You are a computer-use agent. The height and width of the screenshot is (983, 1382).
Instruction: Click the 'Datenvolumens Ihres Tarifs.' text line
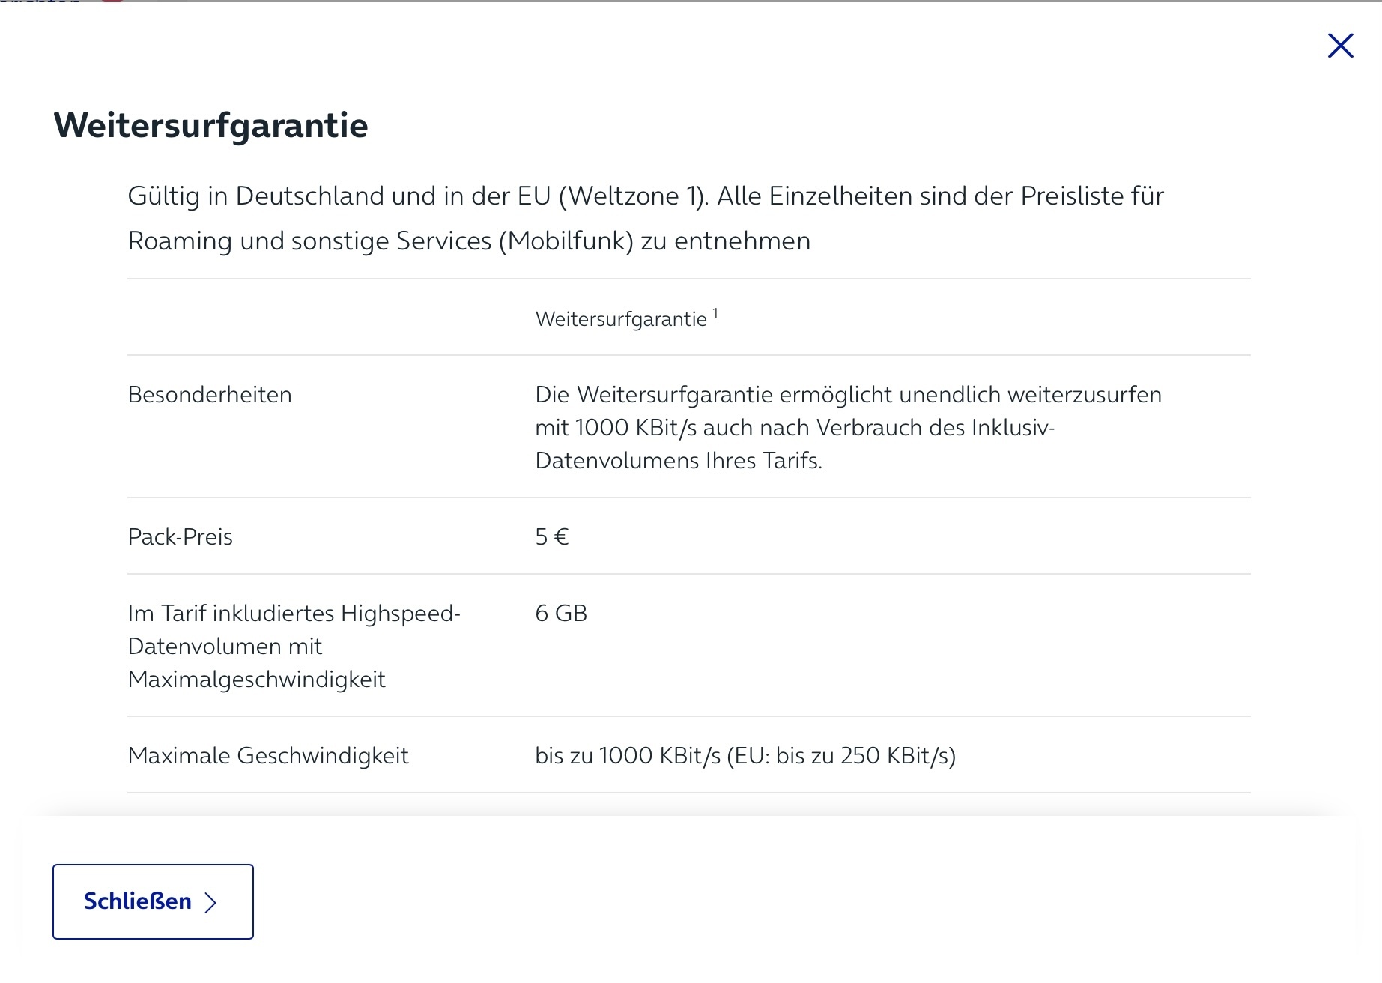tap(679, 461)
